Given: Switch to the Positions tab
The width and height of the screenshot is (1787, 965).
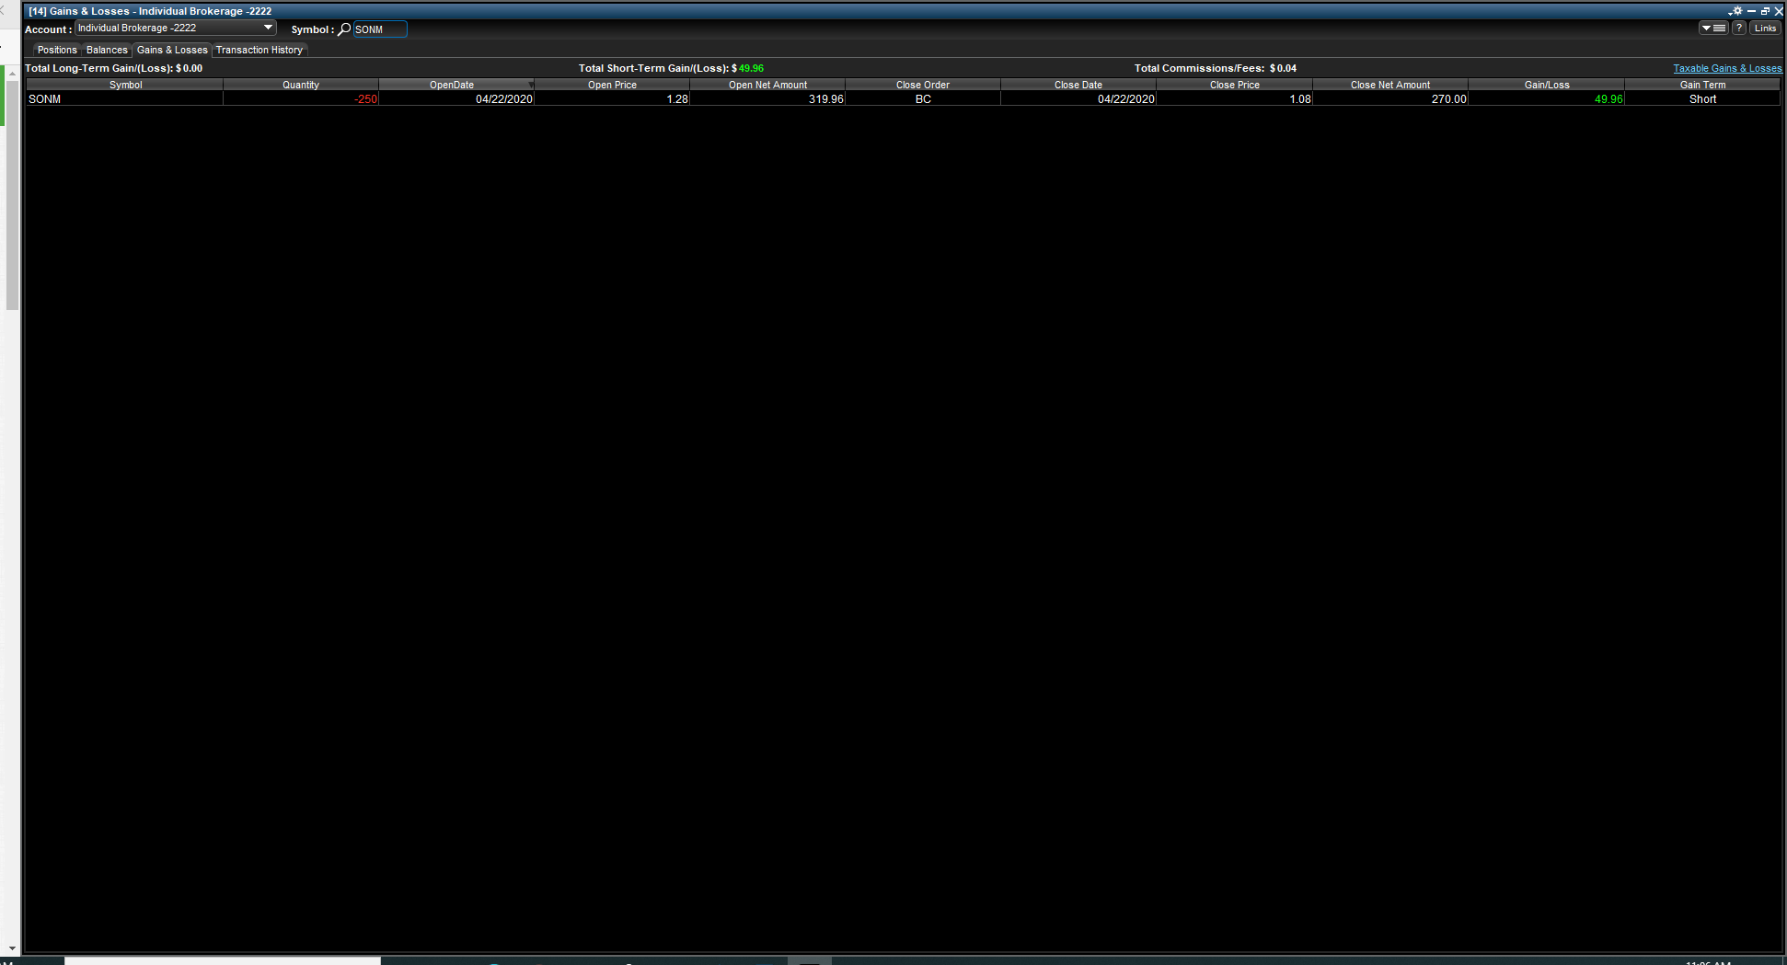Looking at the screenshot, I should tap(57, 51).
